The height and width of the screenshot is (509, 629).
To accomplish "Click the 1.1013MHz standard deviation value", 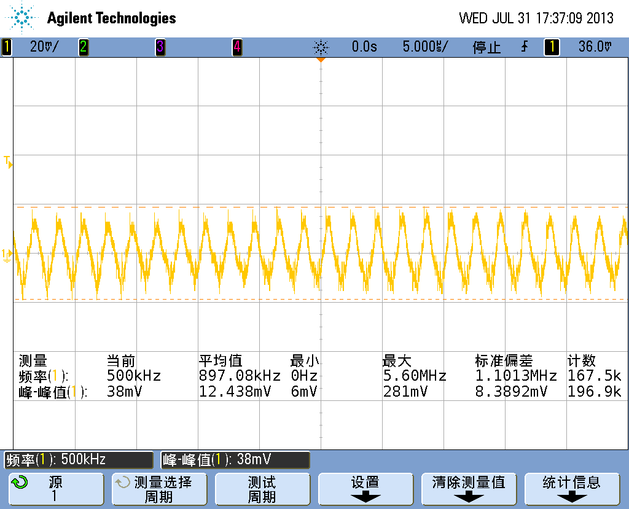I will point(516,376).
